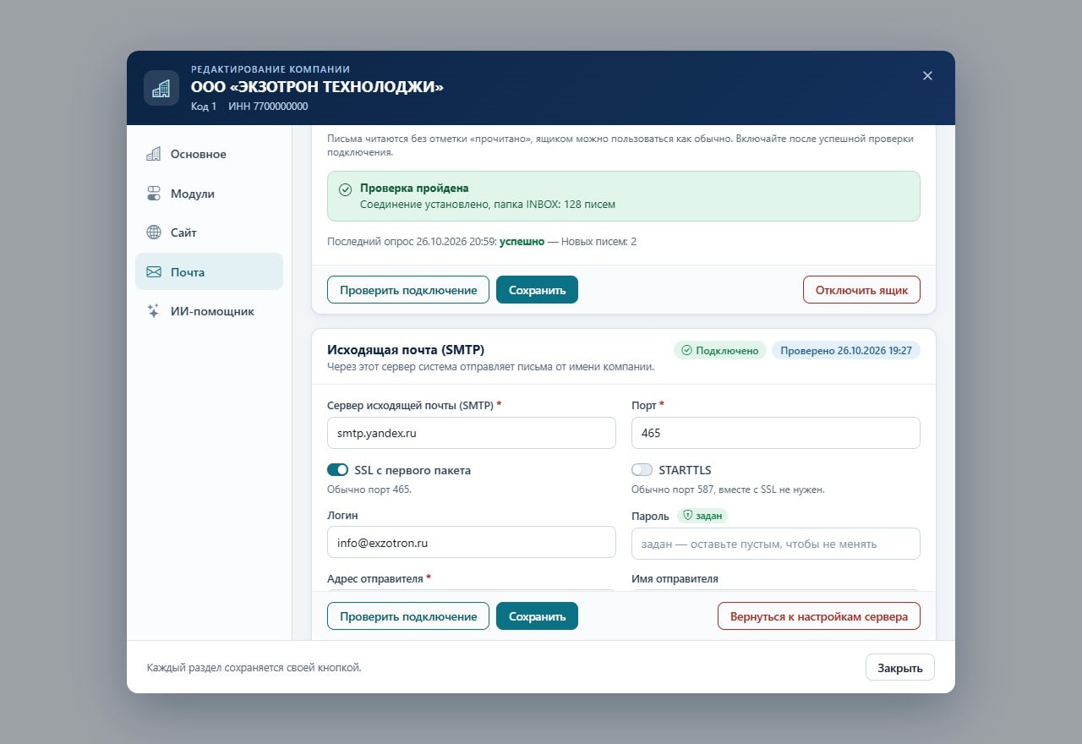
Task: Click the Проверка пройдена message title
Action: (414, 189)
